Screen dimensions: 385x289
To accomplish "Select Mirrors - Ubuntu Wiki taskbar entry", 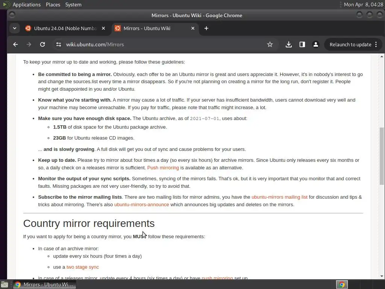I will point(44,284).
